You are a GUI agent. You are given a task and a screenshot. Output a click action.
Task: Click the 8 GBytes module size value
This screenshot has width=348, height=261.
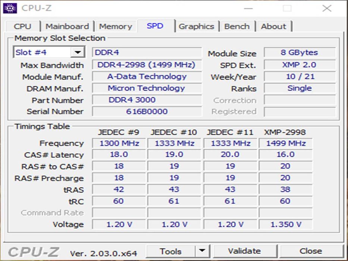pos(300,53)
